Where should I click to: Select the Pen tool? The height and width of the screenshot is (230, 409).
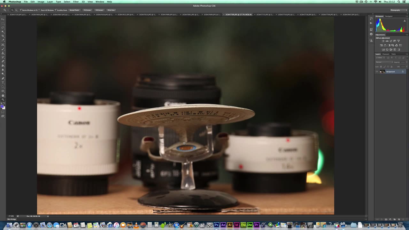(3, 78)
